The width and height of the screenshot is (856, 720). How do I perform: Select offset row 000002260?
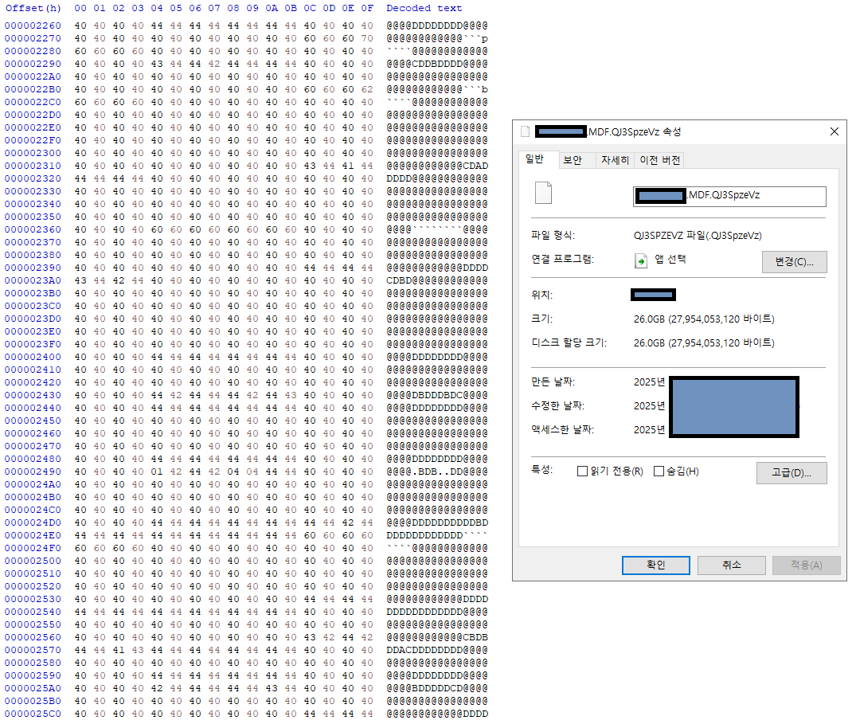pyautogui.click(x=33, y=25)
